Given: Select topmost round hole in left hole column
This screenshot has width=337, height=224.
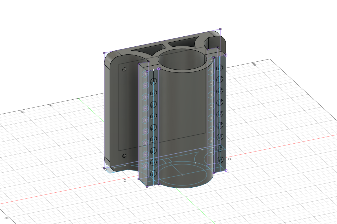Looking at the screenshot, I should click(x=153, y=81).
